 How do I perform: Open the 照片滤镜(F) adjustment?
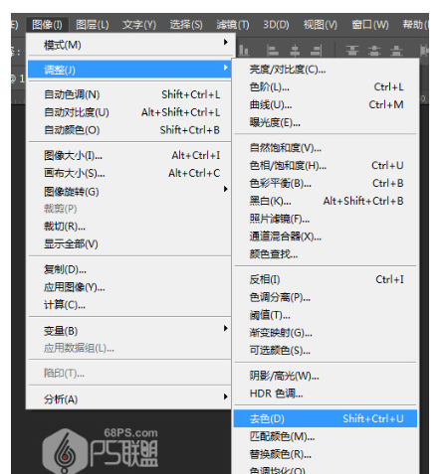click(x=326, y=219)
